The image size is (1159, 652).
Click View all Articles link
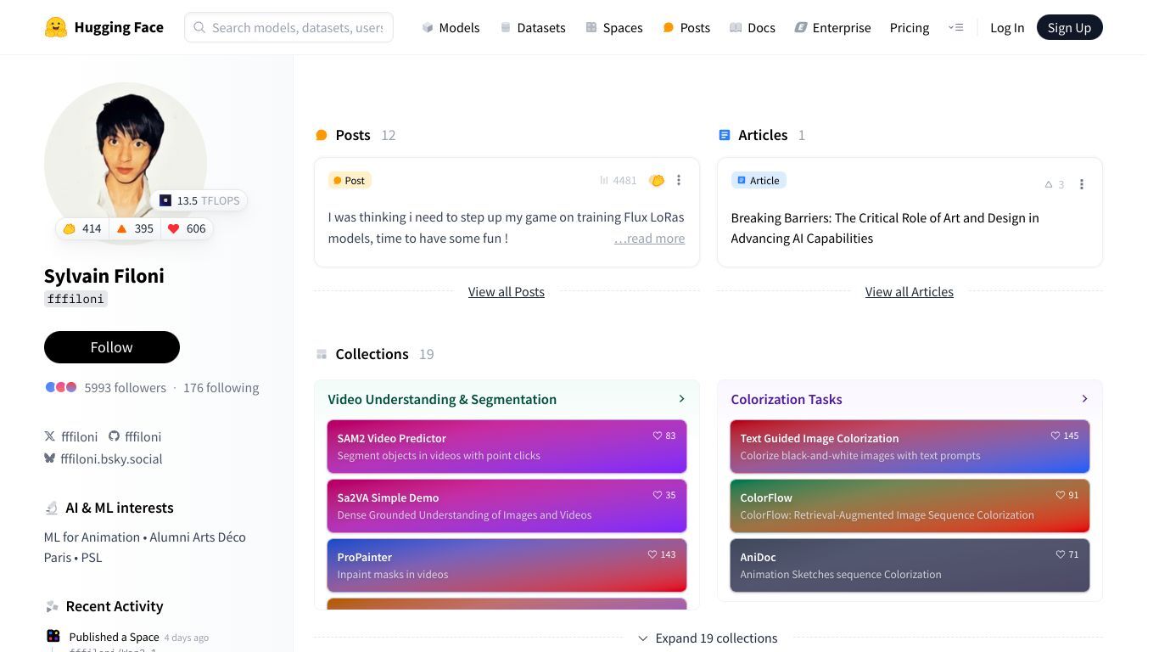pyautogui.click(x=909, y=291)
